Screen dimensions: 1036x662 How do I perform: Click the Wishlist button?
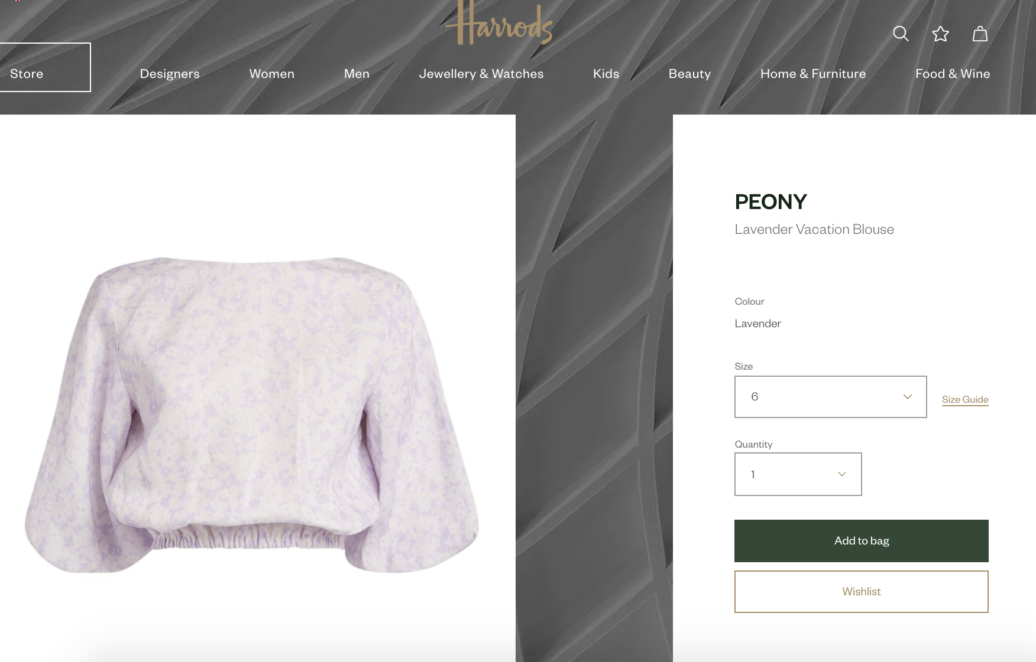click(x=861, y=592)
